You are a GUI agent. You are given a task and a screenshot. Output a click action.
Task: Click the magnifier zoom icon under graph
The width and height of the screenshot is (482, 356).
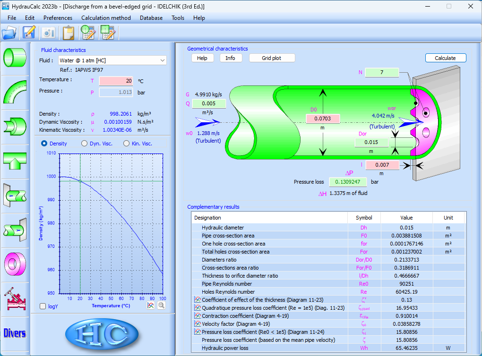pos(161,305)
